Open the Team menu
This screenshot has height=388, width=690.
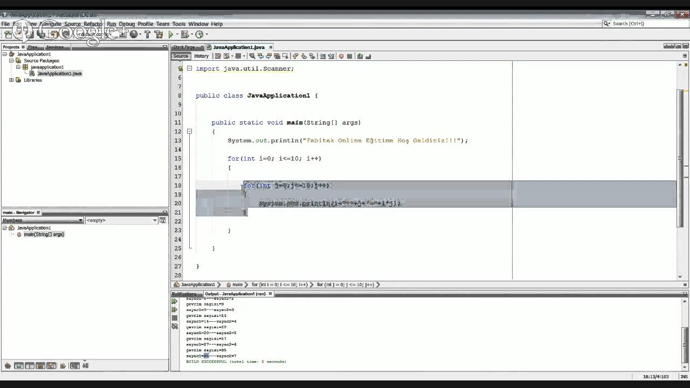(163, 24)
